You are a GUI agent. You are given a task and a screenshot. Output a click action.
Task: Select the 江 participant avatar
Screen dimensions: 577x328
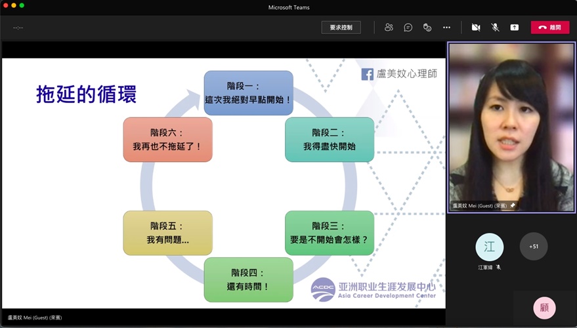click(x=489, y=247)
